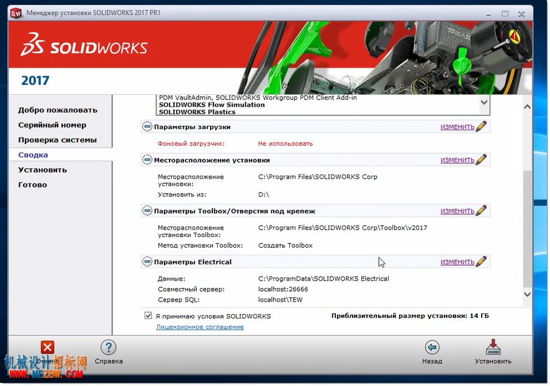
Task: Collapse the Параметры Electrical section
Action: coord(147,262)
